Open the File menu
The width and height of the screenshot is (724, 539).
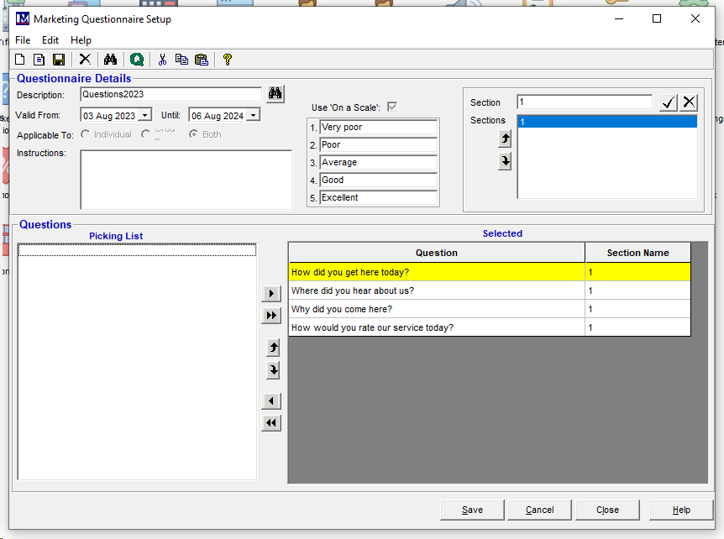(23, 40)
